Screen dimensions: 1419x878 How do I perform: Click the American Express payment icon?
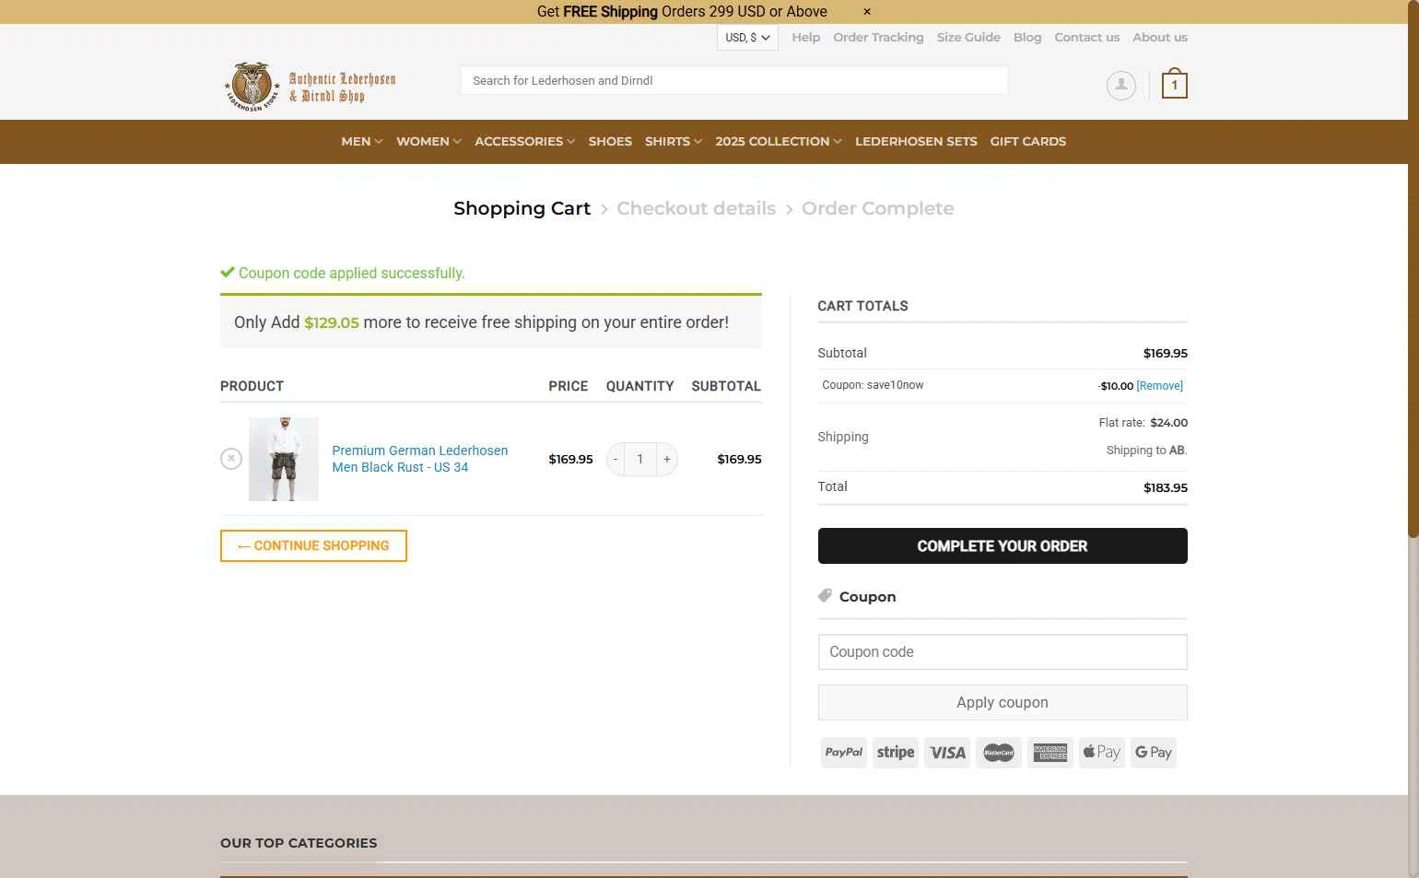(x=1050, y=753)
